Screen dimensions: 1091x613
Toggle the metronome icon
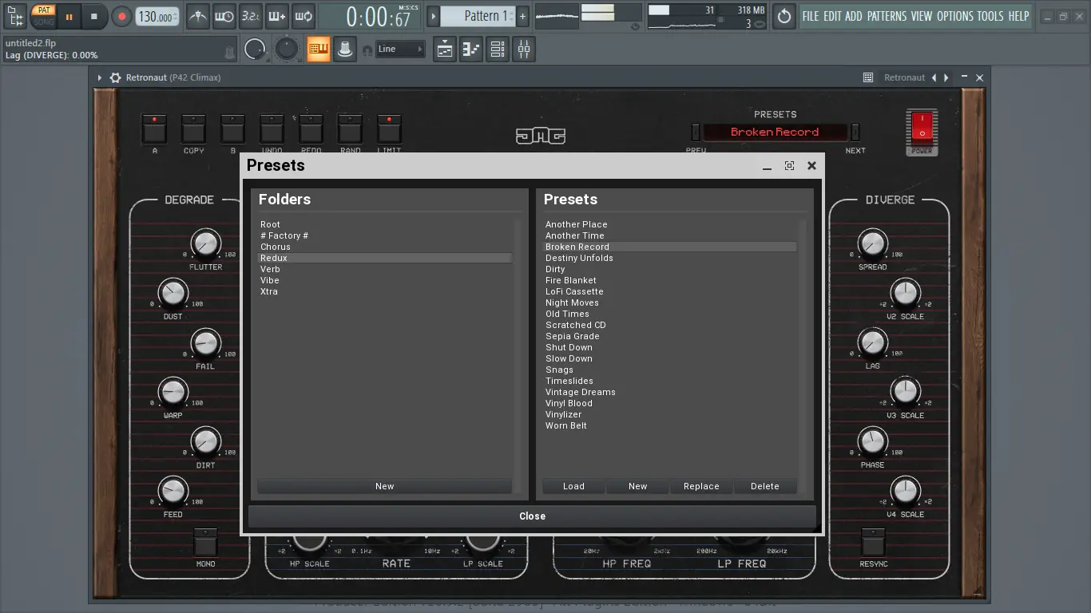198,16
